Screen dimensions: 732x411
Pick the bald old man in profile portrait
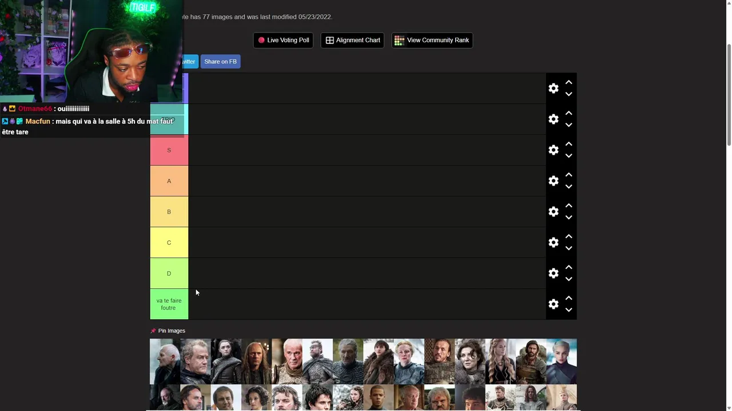[x=165, y=361]
